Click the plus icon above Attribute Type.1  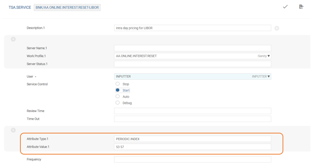(x=13, y=130)
